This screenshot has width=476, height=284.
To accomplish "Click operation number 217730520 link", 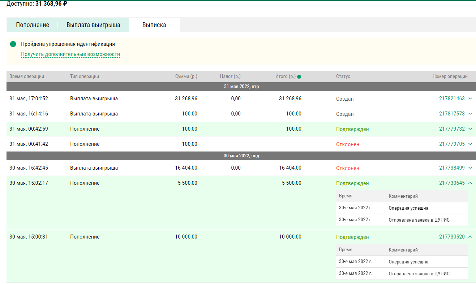I will pos(452,237).
